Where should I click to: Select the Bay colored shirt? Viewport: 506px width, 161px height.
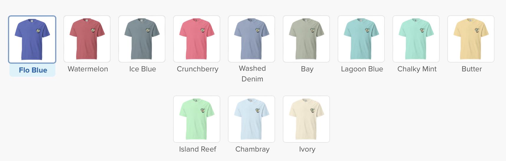tap(306, 39)
